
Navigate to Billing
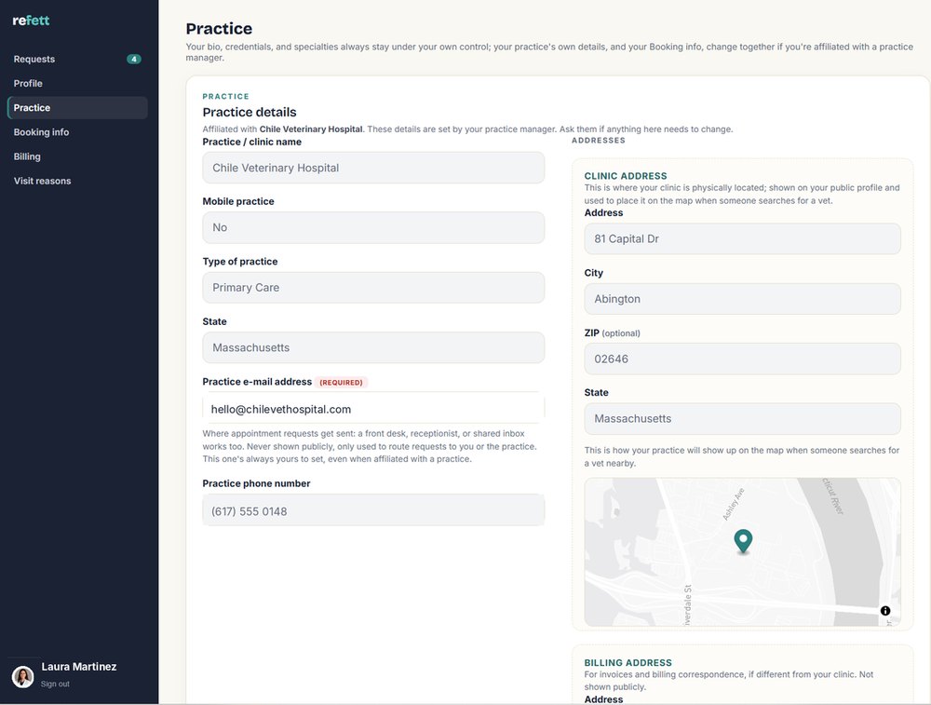tap(77, 156)
